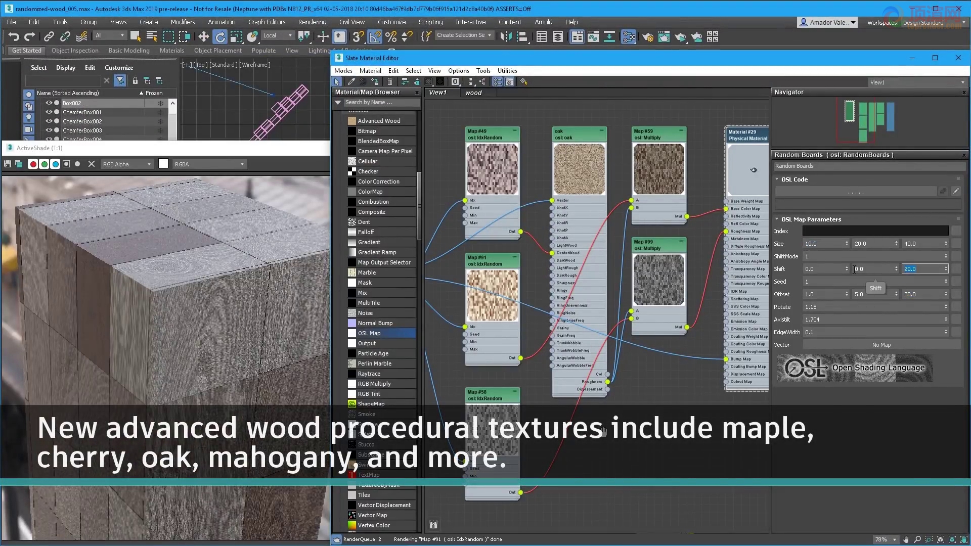Activate the Select and Scale tool

[x=236, y=36]
